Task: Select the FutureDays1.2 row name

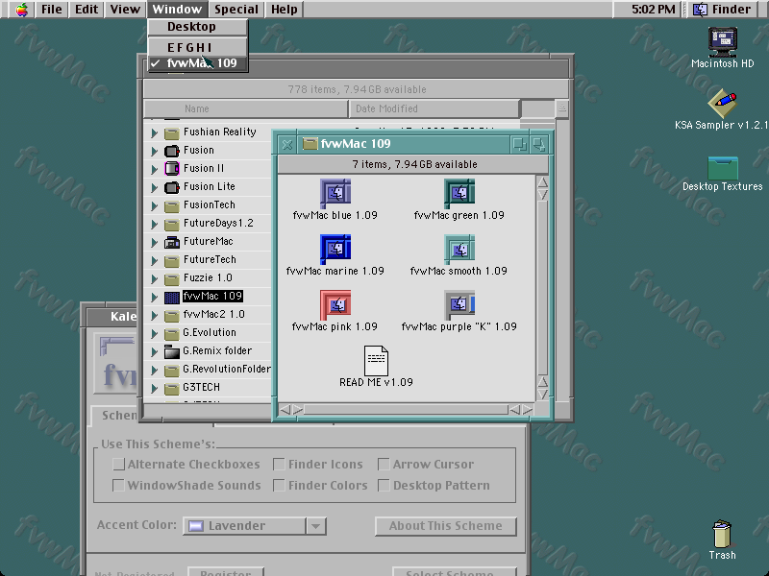Action: (218, 224)
